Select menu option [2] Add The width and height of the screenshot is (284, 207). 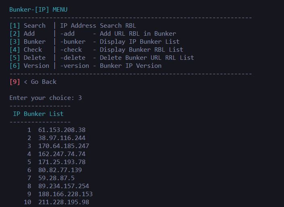tap(22, 34)
